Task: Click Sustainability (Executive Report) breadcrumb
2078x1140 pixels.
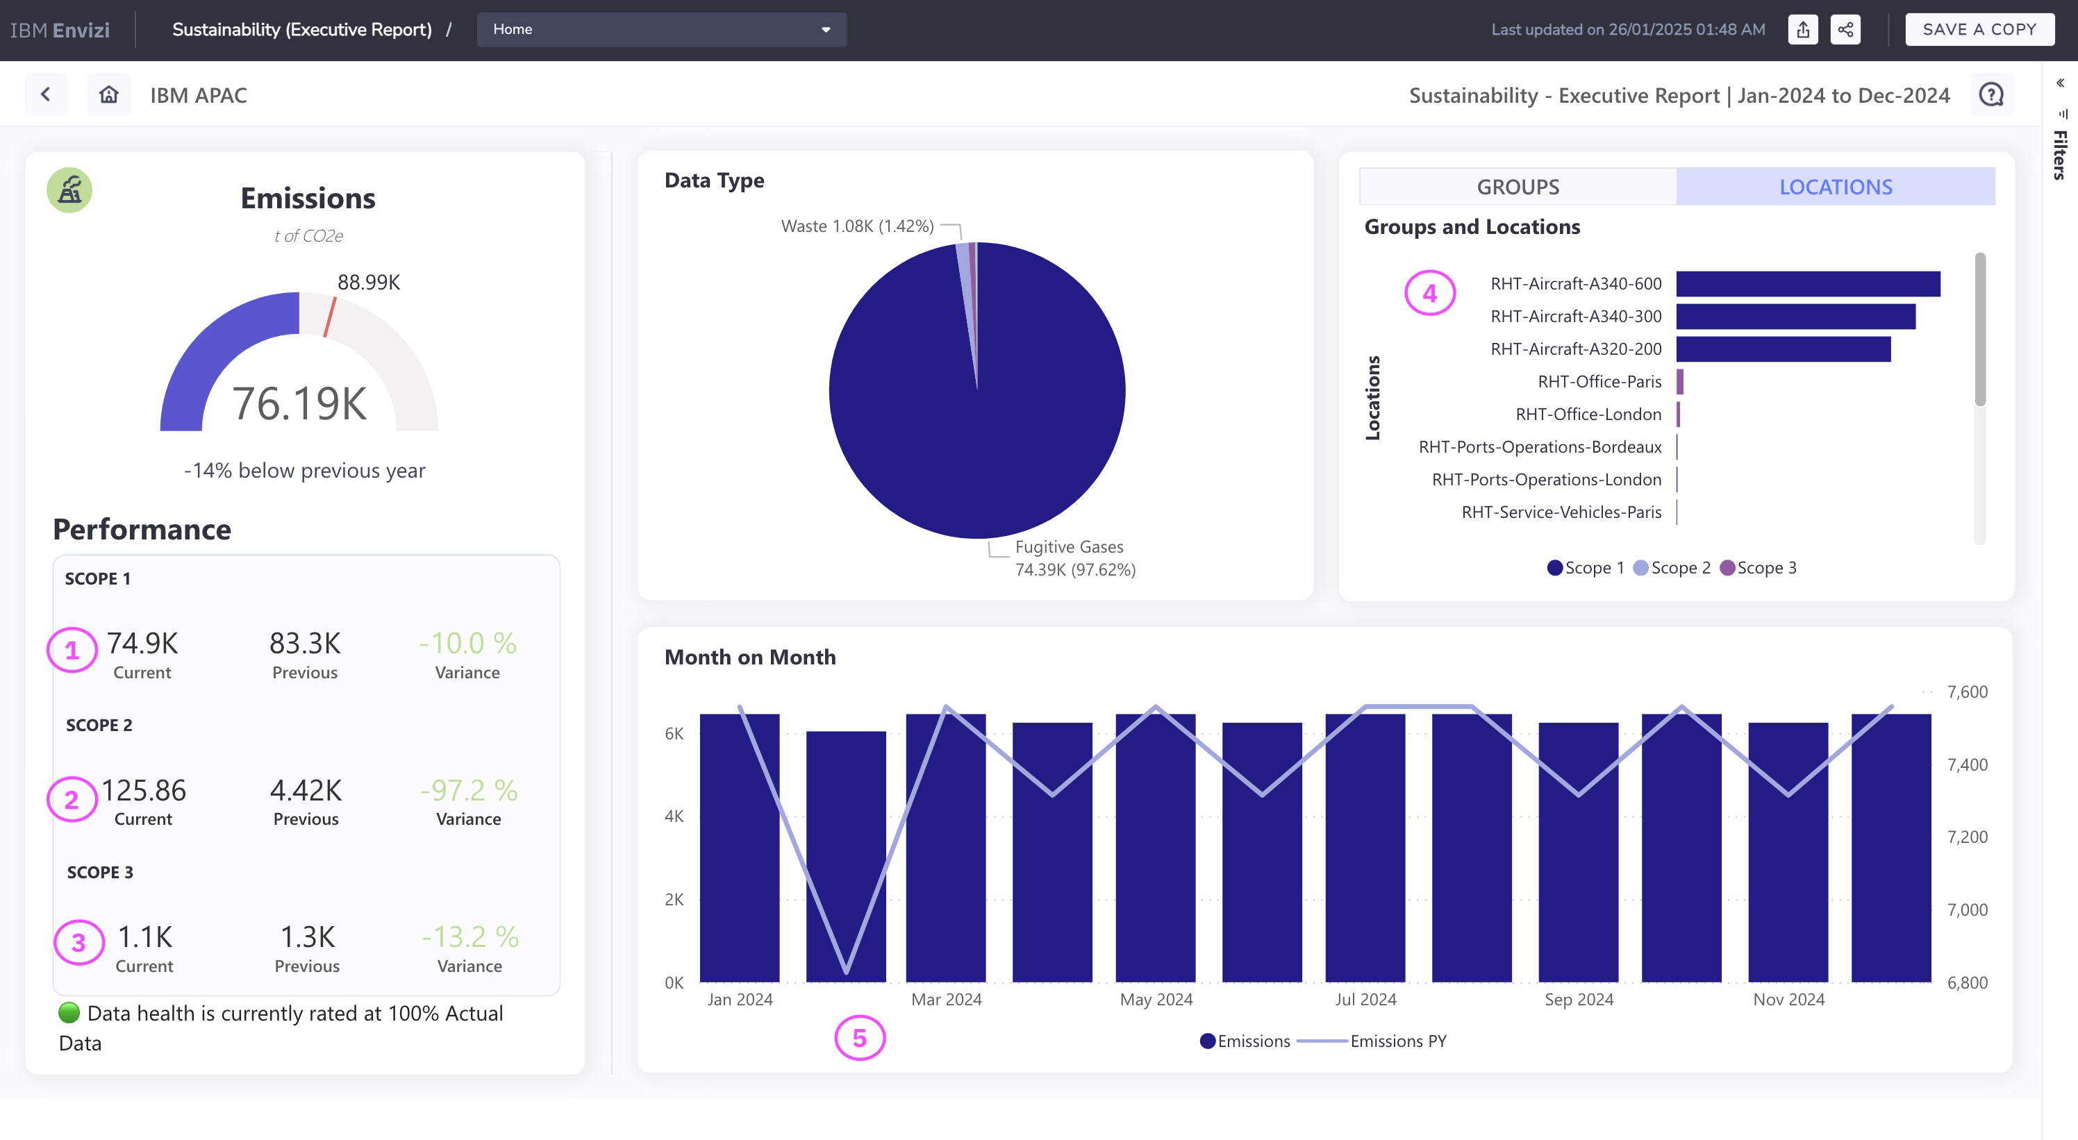Action: pyautogui.click(x=301, y=30)
